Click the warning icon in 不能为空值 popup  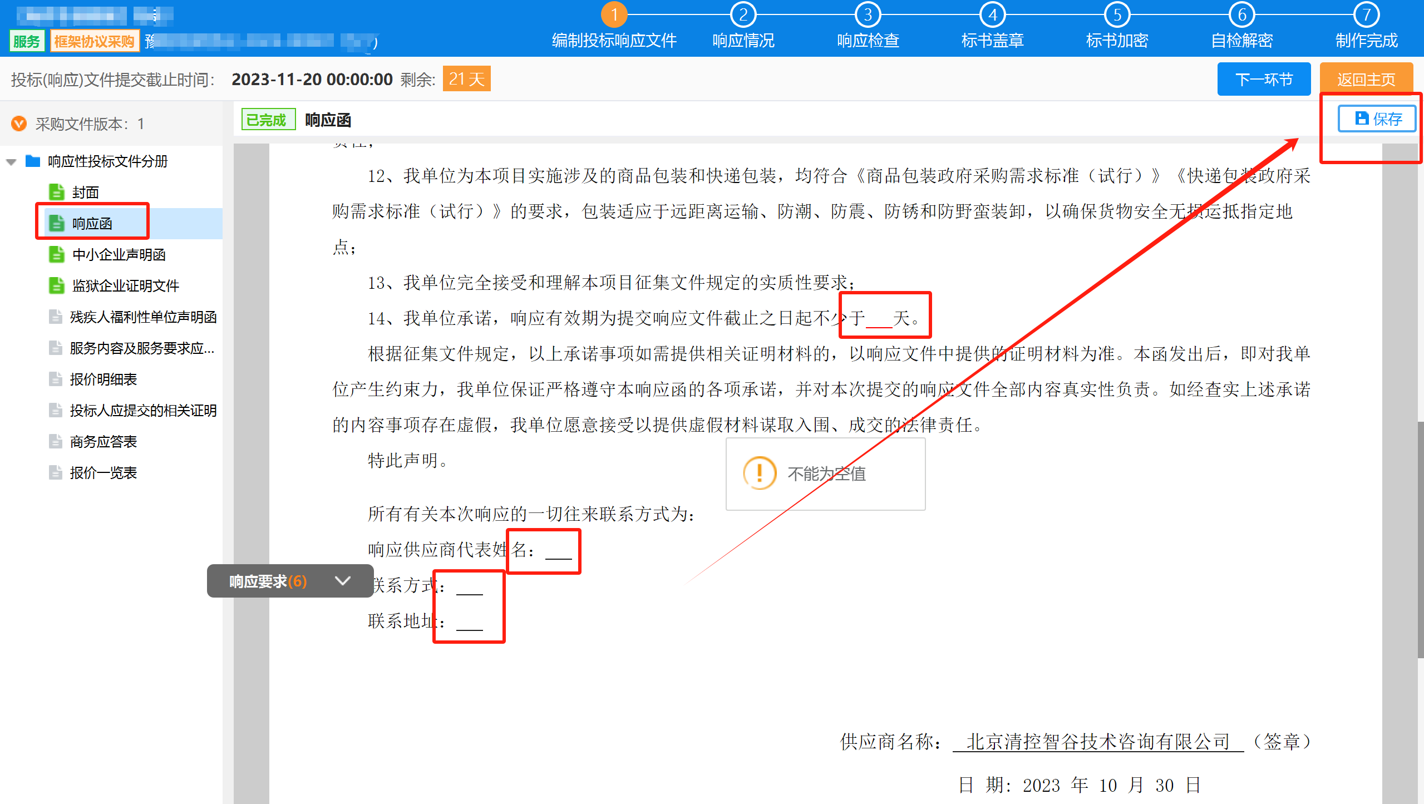(760, 473)
